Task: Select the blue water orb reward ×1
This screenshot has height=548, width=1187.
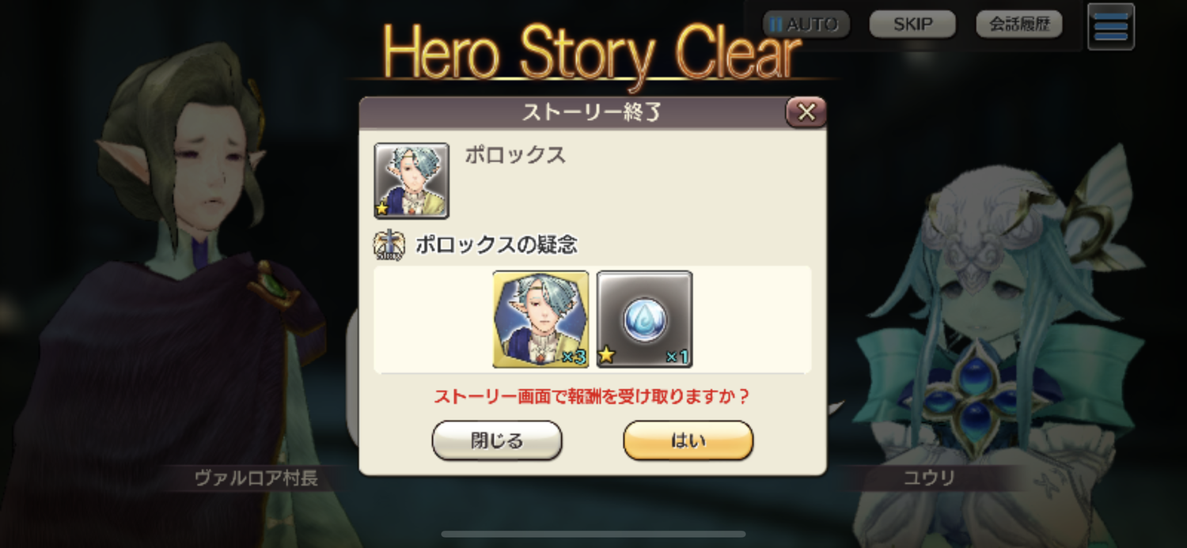Action: pyautogui.click(x=645, y=319)
